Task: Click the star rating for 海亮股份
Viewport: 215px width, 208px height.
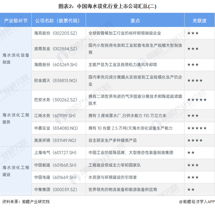Action: pyautogui.click(x=193, y=33)
